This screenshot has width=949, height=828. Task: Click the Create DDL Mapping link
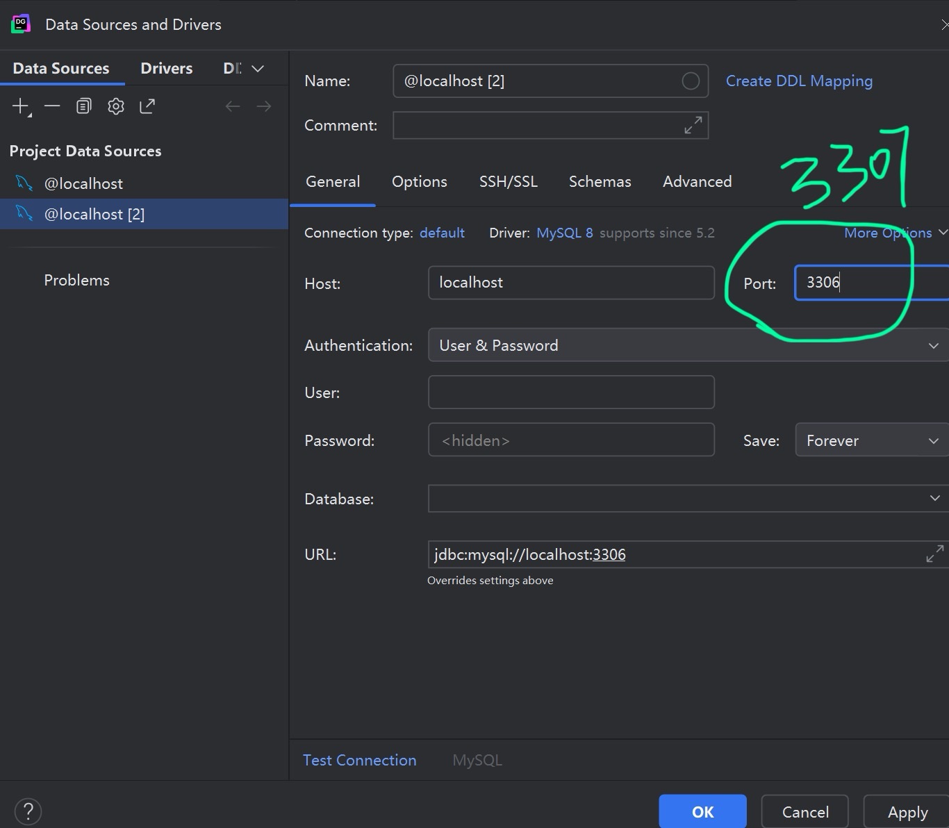[799, 81]
